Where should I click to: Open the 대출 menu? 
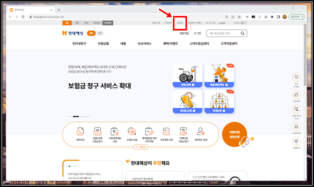(123, 44)
